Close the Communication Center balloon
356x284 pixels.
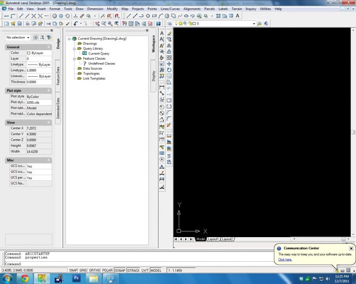click(351, 248)
